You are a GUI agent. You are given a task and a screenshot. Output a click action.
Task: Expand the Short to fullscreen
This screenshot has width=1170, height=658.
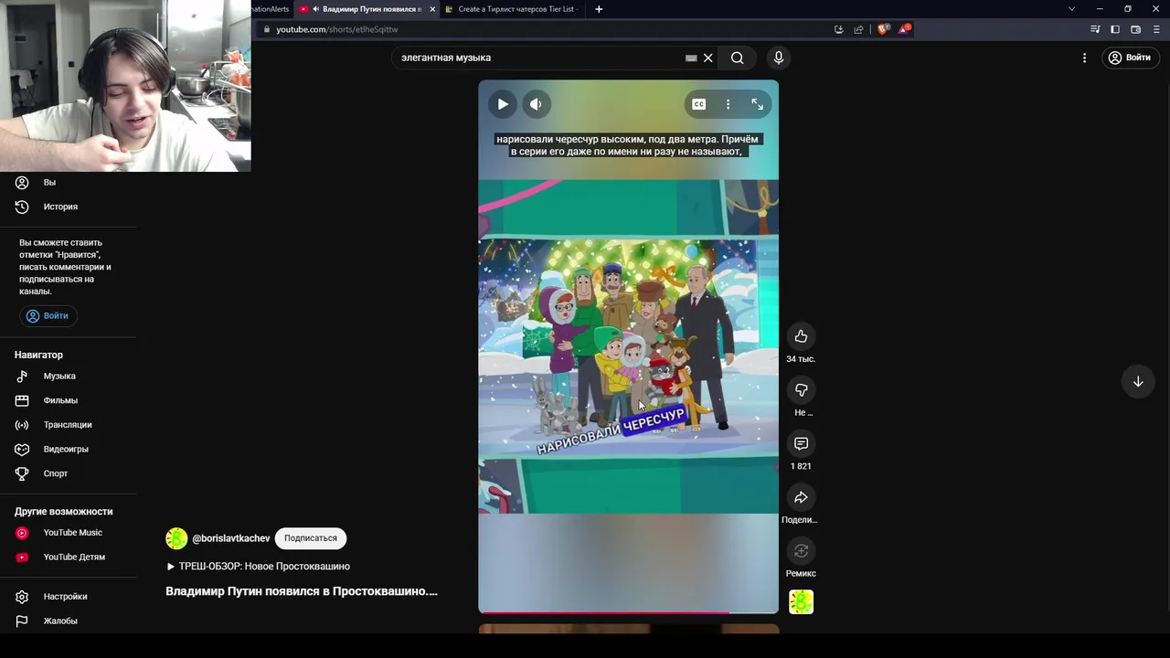(x=758, y=104)
